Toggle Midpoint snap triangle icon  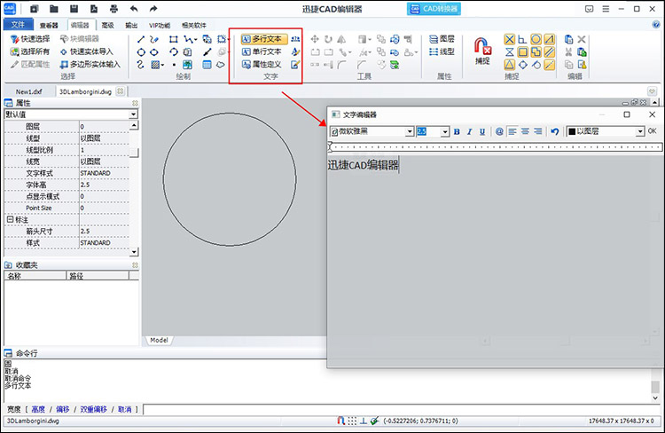tap(509, 65)
